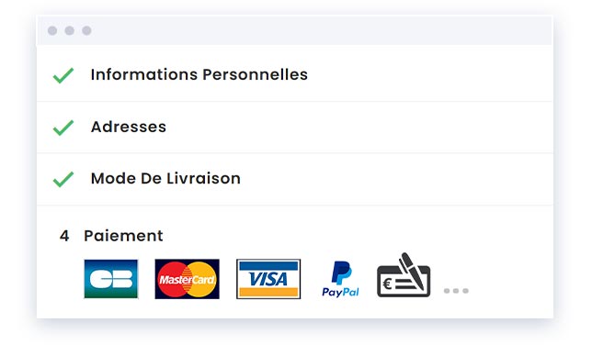Image resolution: width=592 pixels, height=345 pixels.
Task: Open the Mode De Livraison section
Action: 295,179
